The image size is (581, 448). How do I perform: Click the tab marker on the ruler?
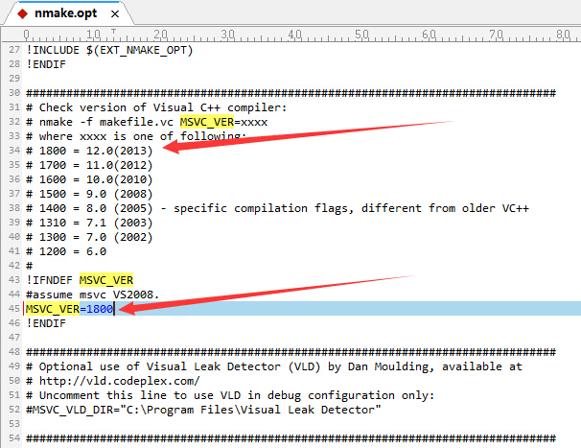pyautogui.click(x=113, y=32)
